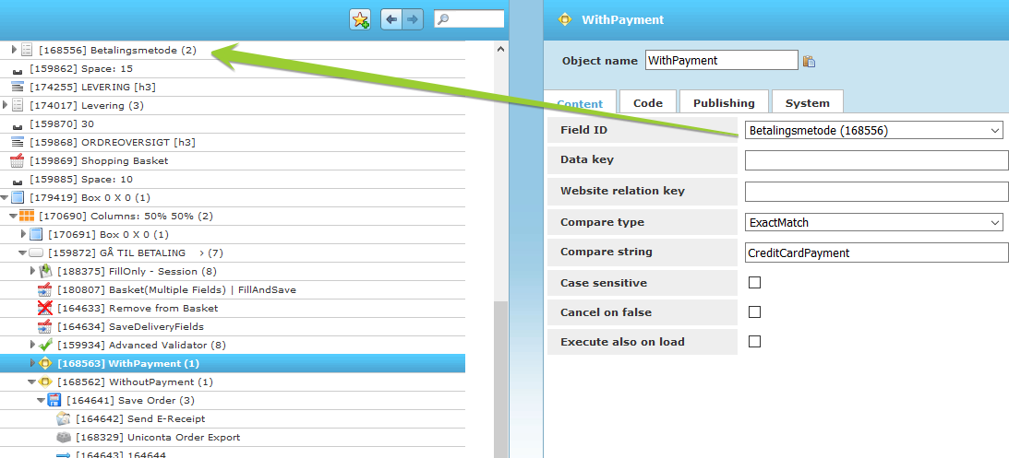Switch to the Content tab
This screenshot has height=458, width=1009.
[x=579, y=103]
